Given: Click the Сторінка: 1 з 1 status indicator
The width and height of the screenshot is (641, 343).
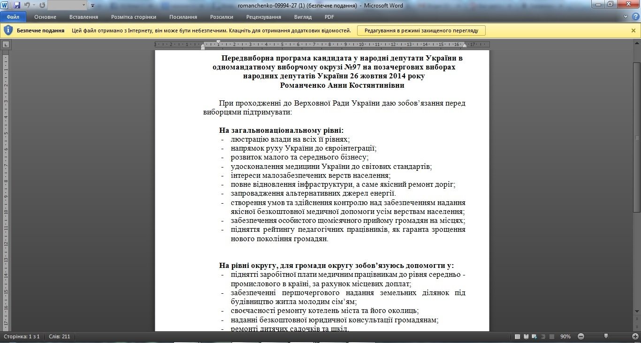Looking at the screenshot, I should point(22,336).
